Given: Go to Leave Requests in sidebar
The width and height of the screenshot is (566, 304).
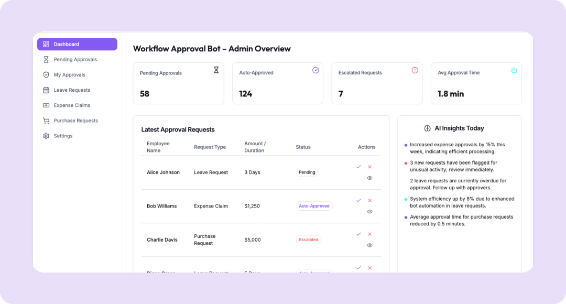Looking at the screenshot, I should 72,90.
